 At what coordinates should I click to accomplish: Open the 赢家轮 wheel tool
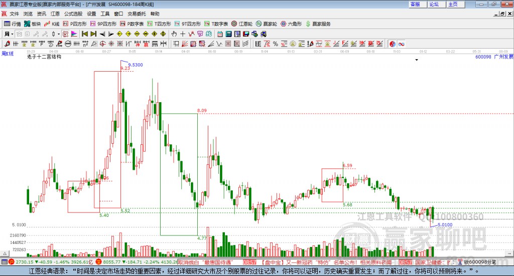pyautogui.click(x=267, y=24)
